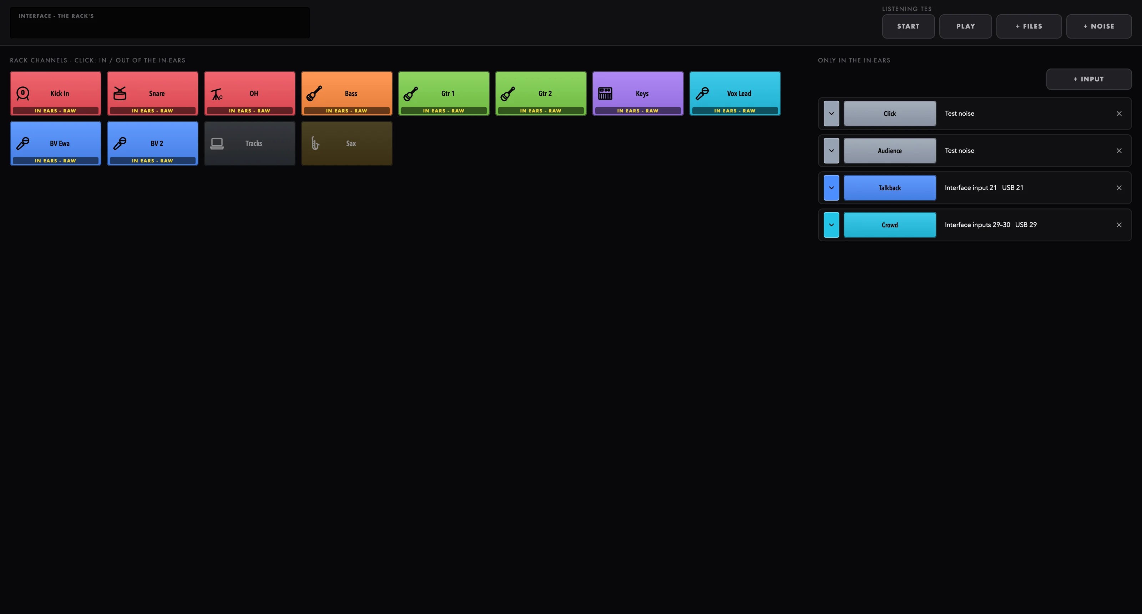
Task: Click the microphone icon on Vox Lead
Action: point(702,94)
